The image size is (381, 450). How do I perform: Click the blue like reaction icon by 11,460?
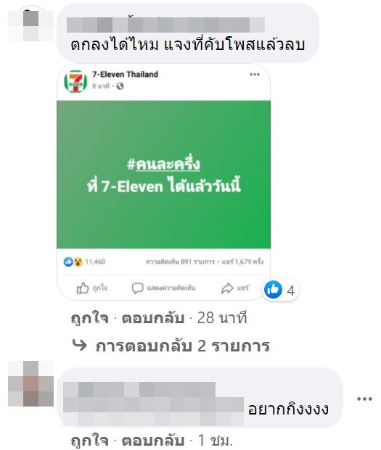coord(68,262)
